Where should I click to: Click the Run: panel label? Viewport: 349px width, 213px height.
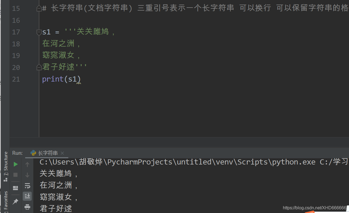tap(18, 153)
